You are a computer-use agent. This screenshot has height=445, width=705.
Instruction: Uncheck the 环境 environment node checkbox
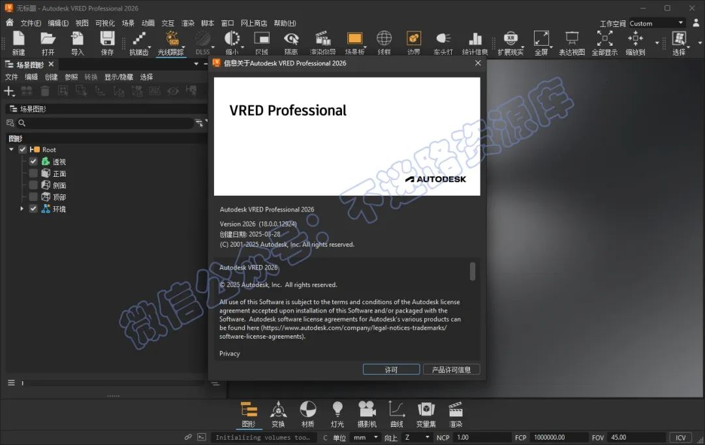(33, 209)
